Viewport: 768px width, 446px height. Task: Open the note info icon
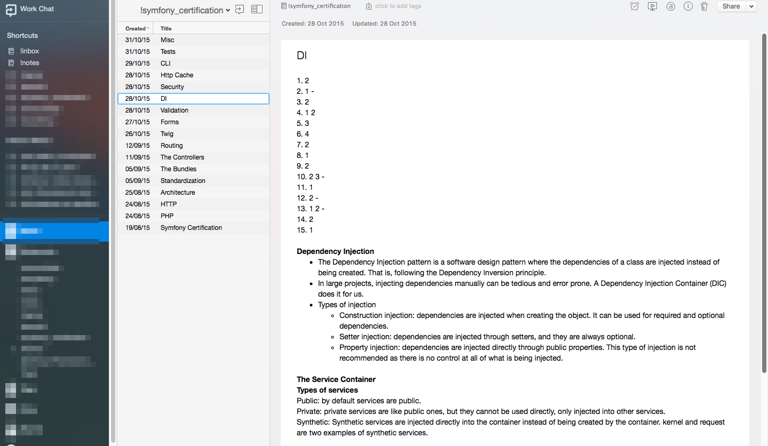[x=688, y=6]
